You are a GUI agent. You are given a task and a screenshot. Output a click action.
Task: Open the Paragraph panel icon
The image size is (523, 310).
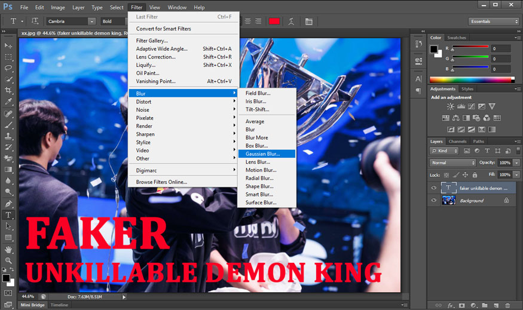coord(418,91)
